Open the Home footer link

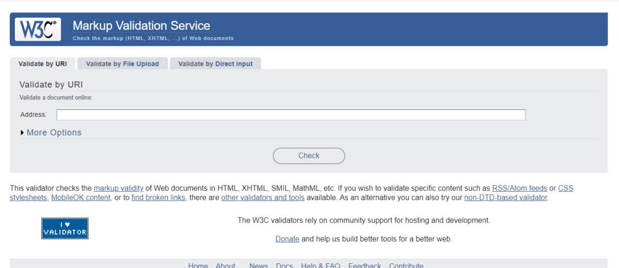(198, 265)
